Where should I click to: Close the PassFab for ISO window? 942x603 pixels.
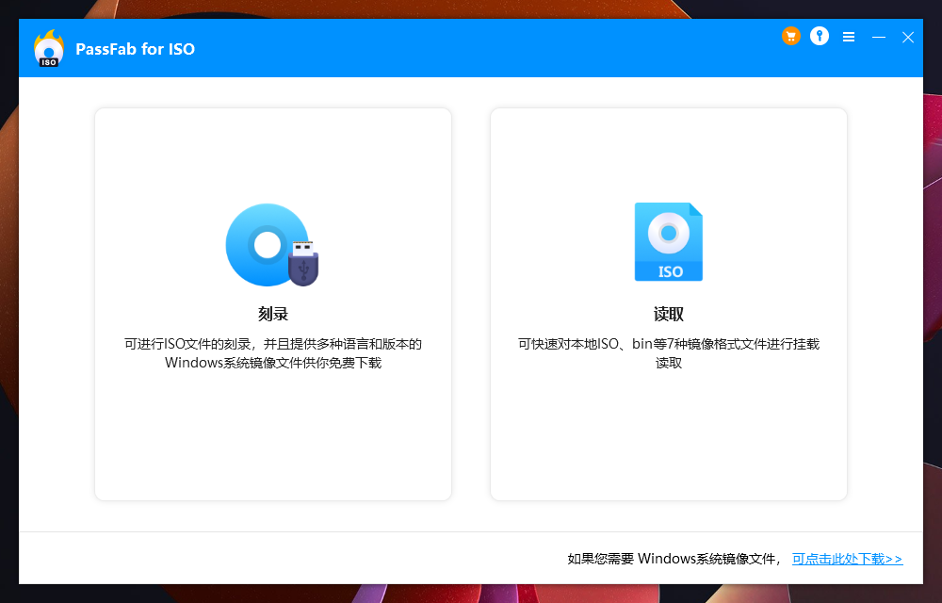[908, 38]
